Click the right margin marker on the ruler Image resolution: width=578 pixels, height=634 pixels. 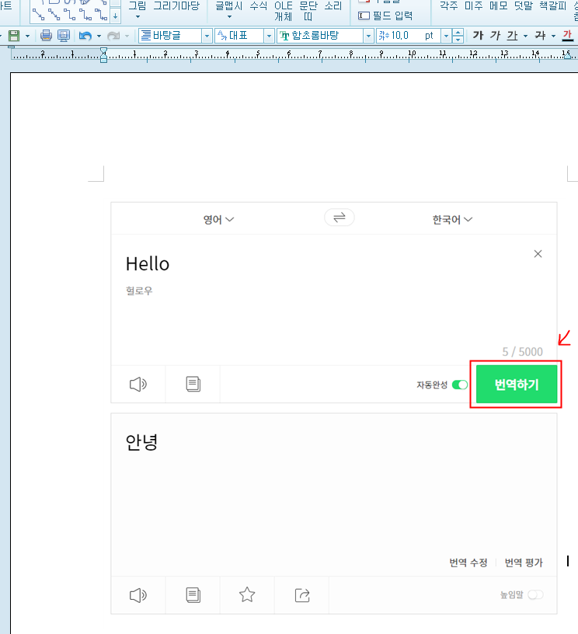(568, 55)
